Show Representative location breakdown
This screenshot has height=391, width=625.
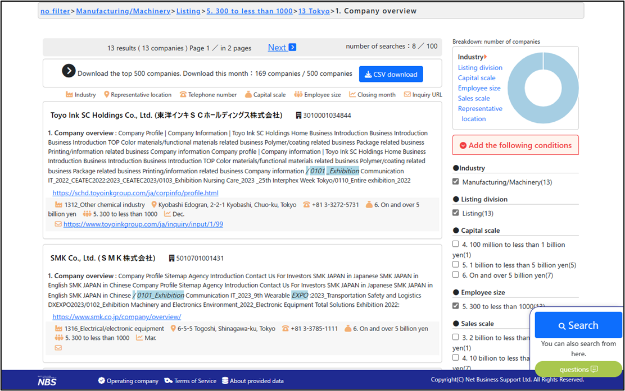click(480, 113)
